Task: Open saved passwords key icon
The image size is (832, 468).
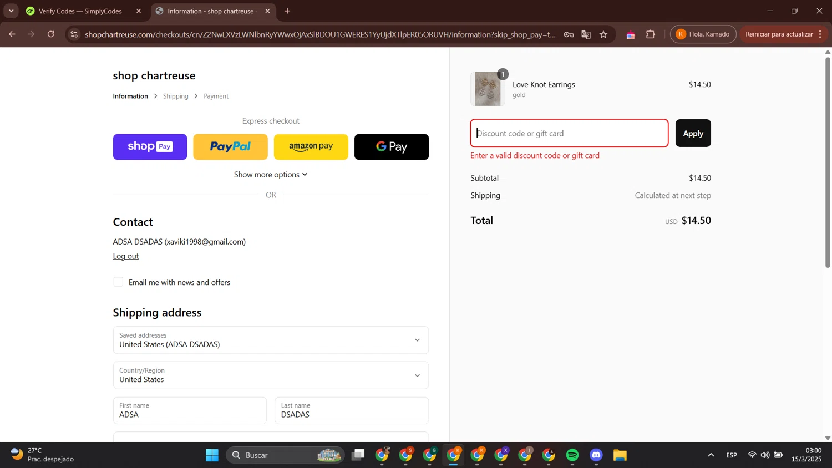Action: (x=569, y=34)
